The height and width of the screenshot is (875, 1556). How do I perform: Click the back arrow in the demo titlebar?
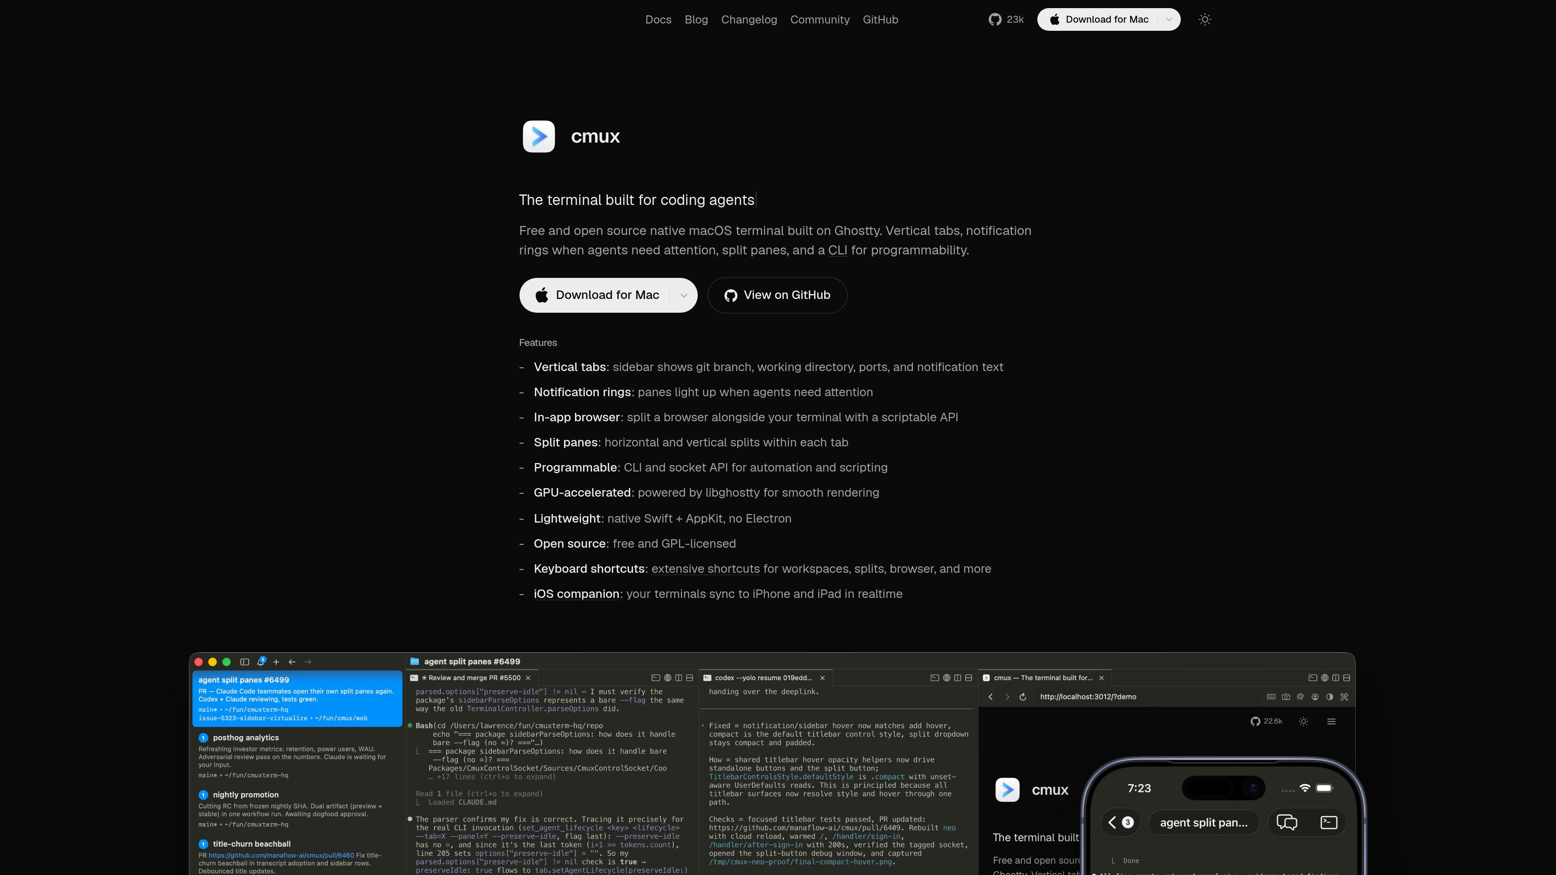(292, 662)
